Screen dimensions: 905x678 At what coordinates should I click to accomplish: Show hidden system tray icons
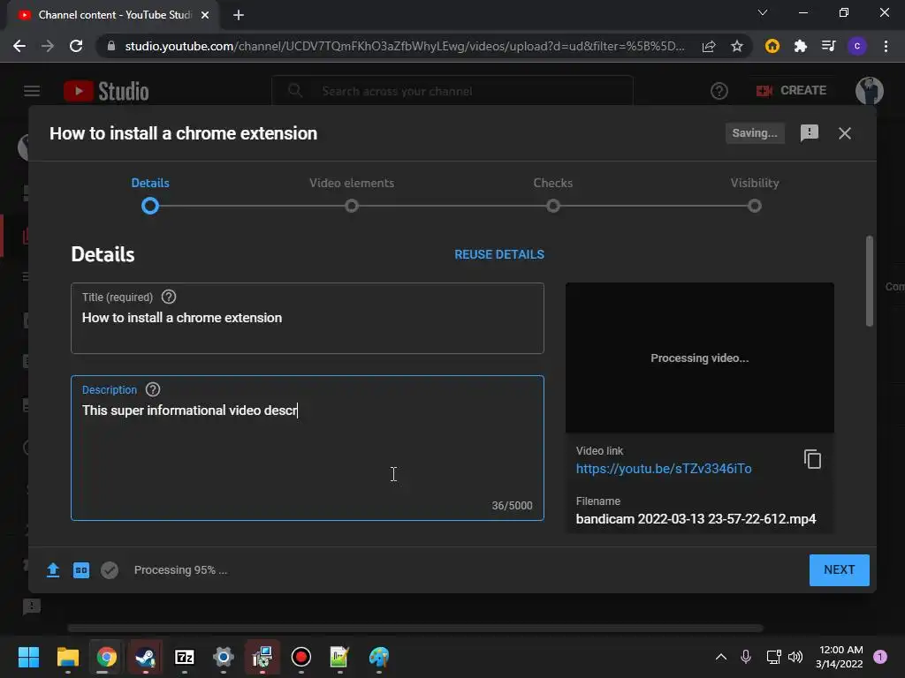point(721,657)
